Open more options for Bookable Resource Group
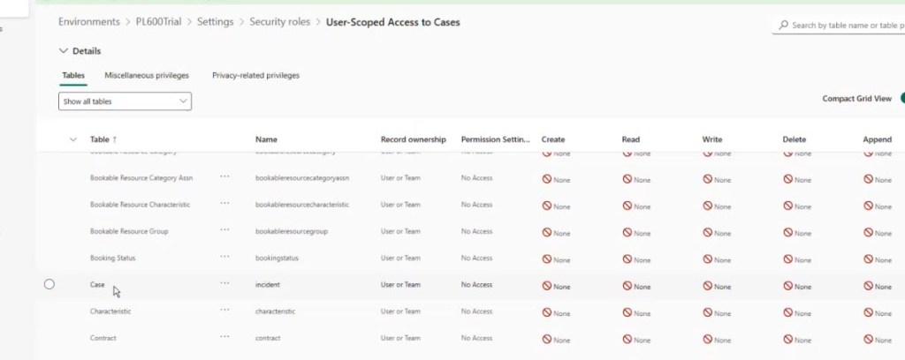The width and height of the screenshot is (905, 360). [224, 230]
